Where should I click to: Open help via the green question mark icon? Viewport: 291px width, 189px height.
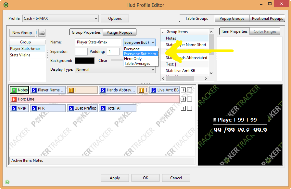point(7,182)
